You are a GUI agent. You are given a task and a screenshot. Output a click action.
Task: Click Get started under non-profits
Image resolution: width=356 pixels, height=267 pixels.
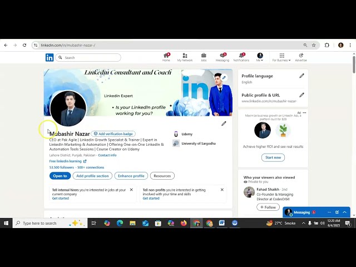tap(151, 199)
